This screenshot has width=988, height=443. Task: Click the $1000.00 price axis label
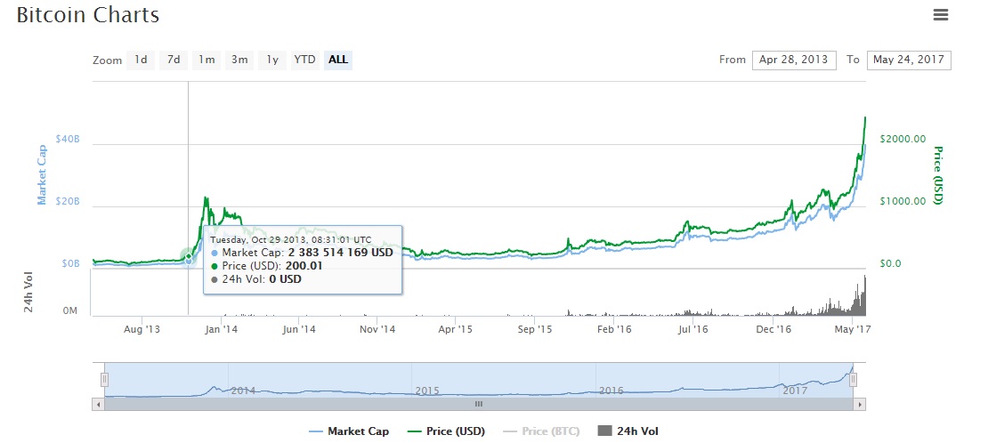pos(903,202)
